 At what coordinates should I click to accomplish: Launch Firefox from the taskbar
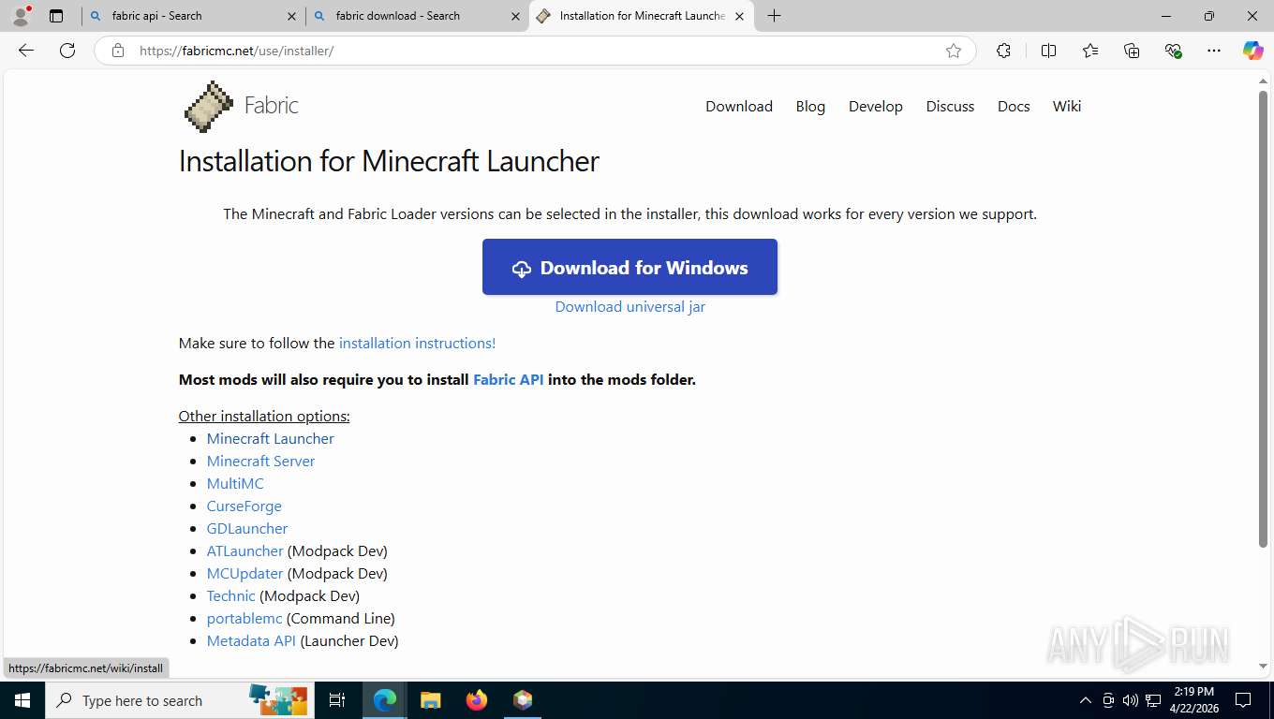477,700
